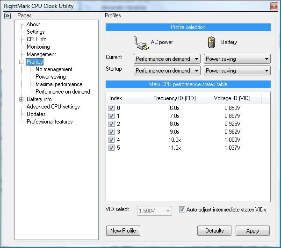
Task: Click the Voltage ID (VID) column header
Action: (x=232, y=98)
